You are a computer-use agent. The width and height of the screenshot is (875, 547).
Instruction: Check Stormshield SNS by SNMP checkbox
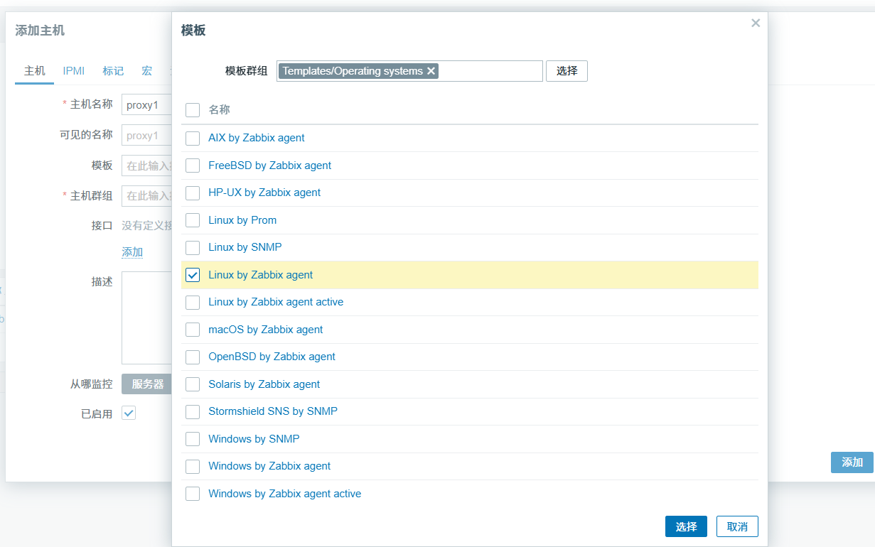pyautogui.click(x=193, y=411)
